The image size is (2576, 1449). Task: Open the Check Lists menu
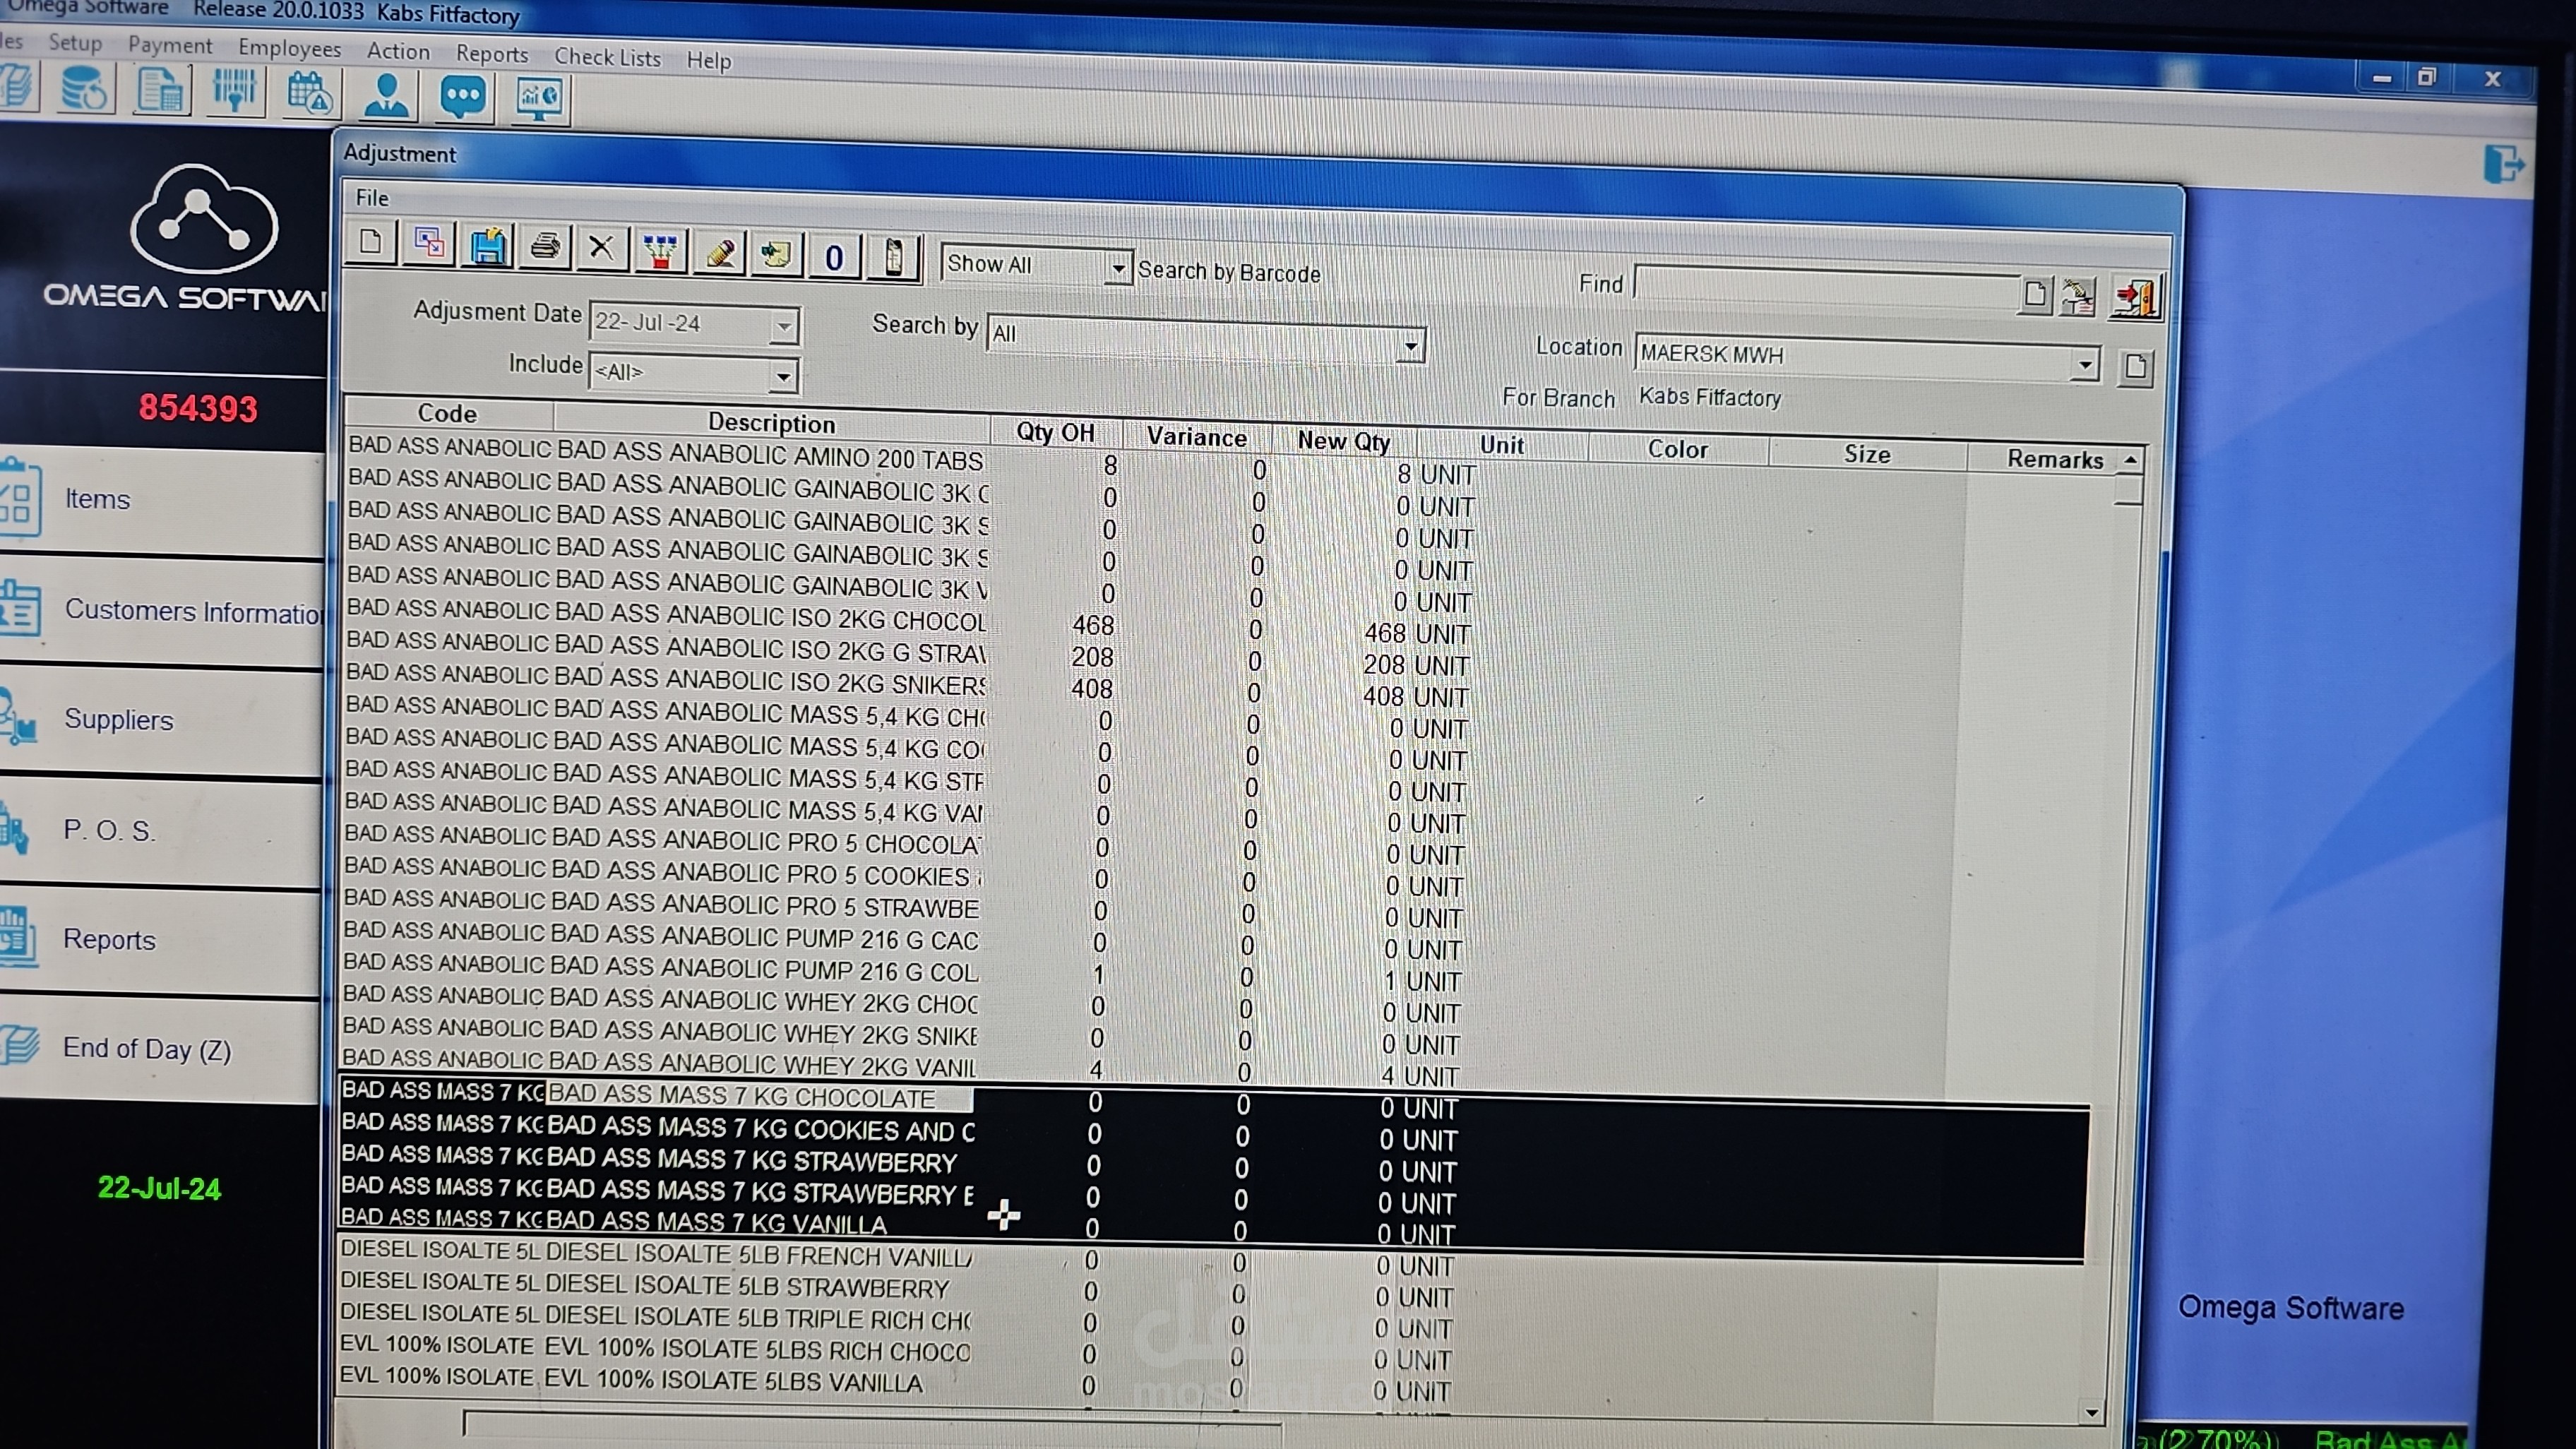click(x=607, y=58)
